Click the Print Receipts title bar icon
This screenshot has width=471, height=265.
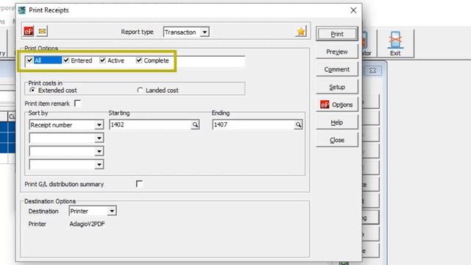[x=22, y=10]
